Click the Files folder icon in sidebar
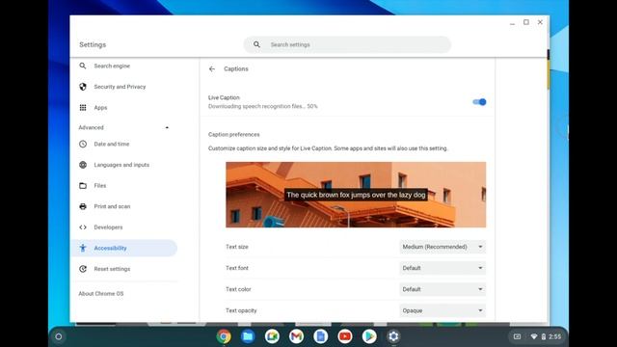 click(x=83, y=186)
